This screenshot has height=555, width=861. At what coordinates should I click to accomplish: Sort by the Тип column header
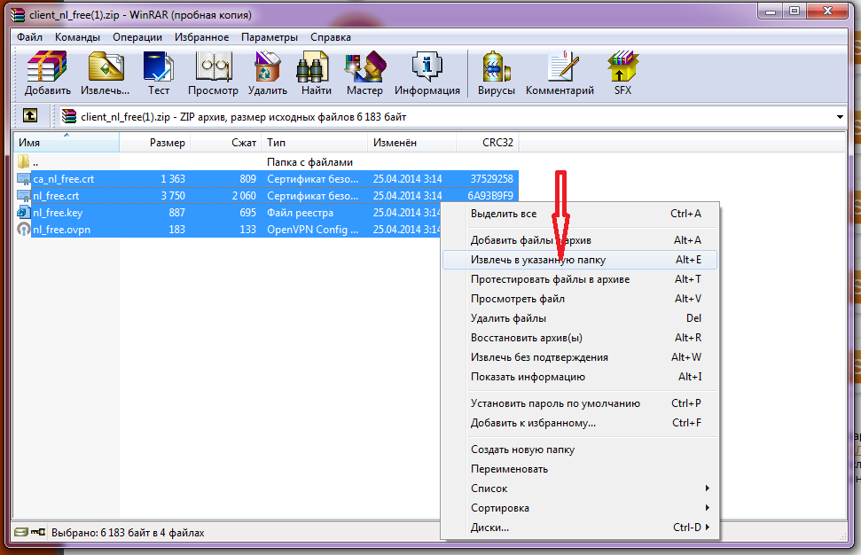tap(314, 142)
